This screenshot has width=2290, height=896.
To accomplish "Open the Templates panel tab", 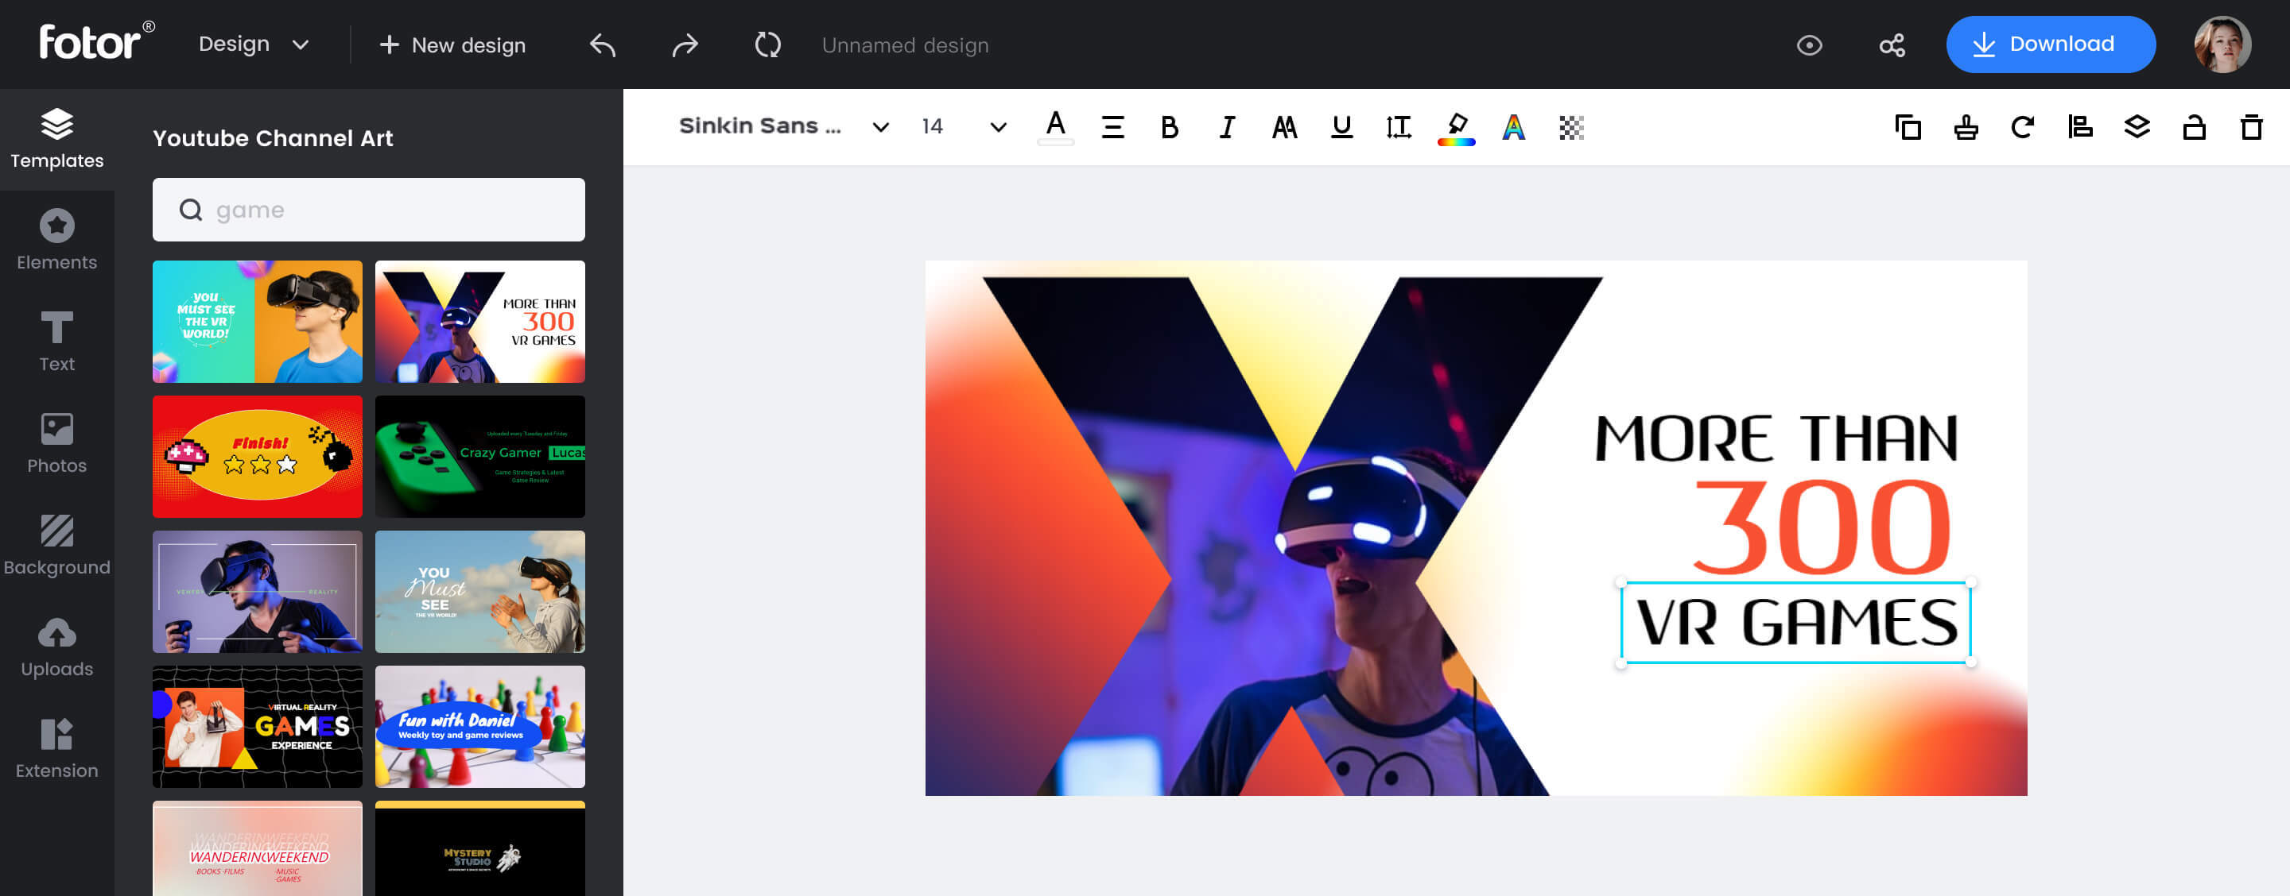I will point(57,136).
